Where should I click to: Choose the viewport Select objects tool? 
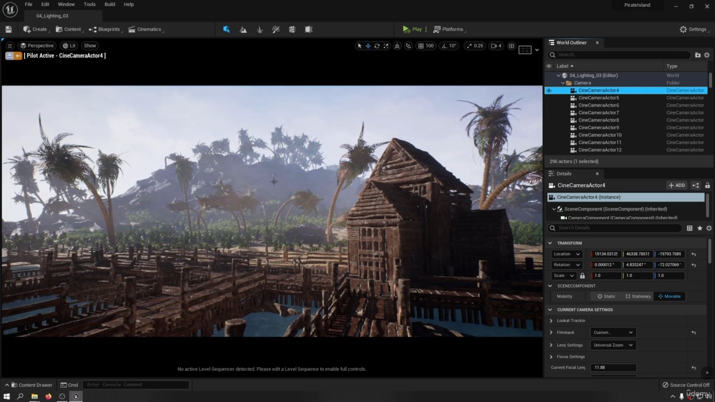point(359,46)
